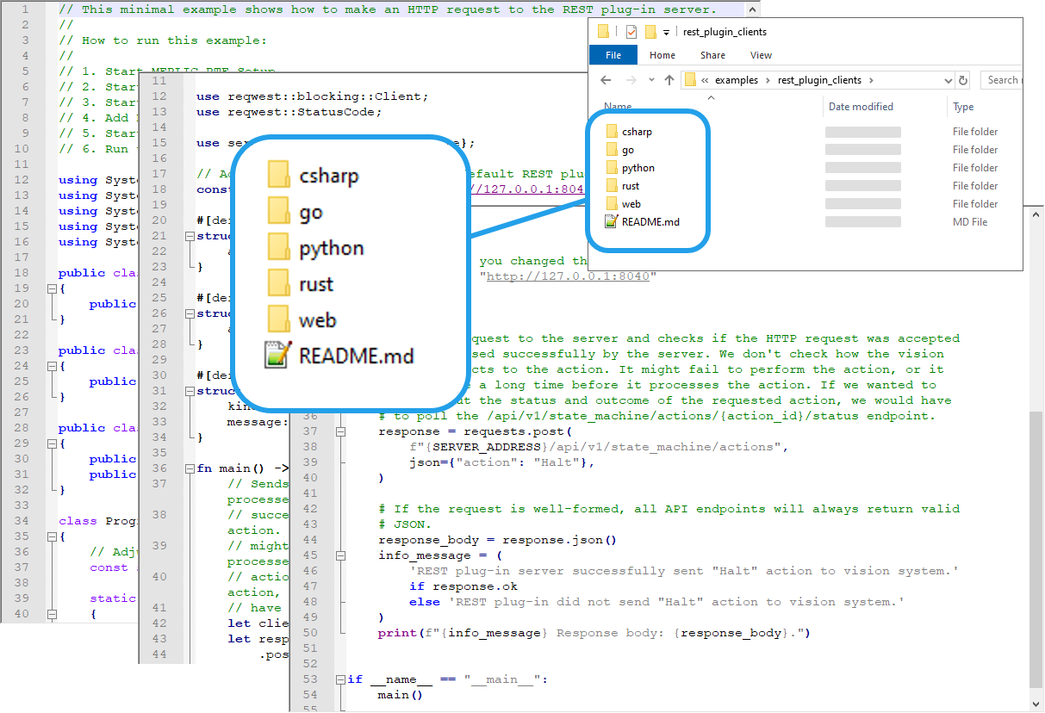
Task: Open the File menu in Explorer
Action: coord(613,55)
